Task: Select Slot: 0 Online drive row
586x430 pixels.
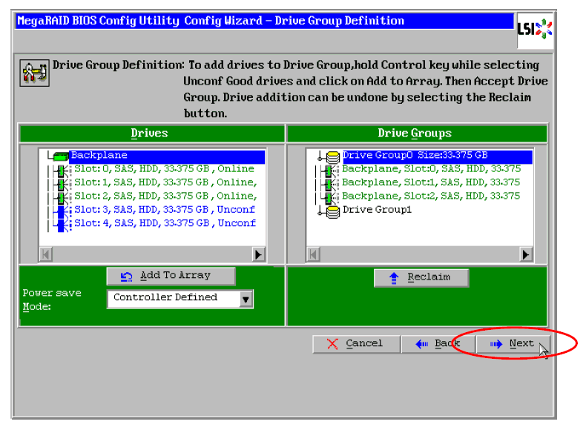Action: 164,169
